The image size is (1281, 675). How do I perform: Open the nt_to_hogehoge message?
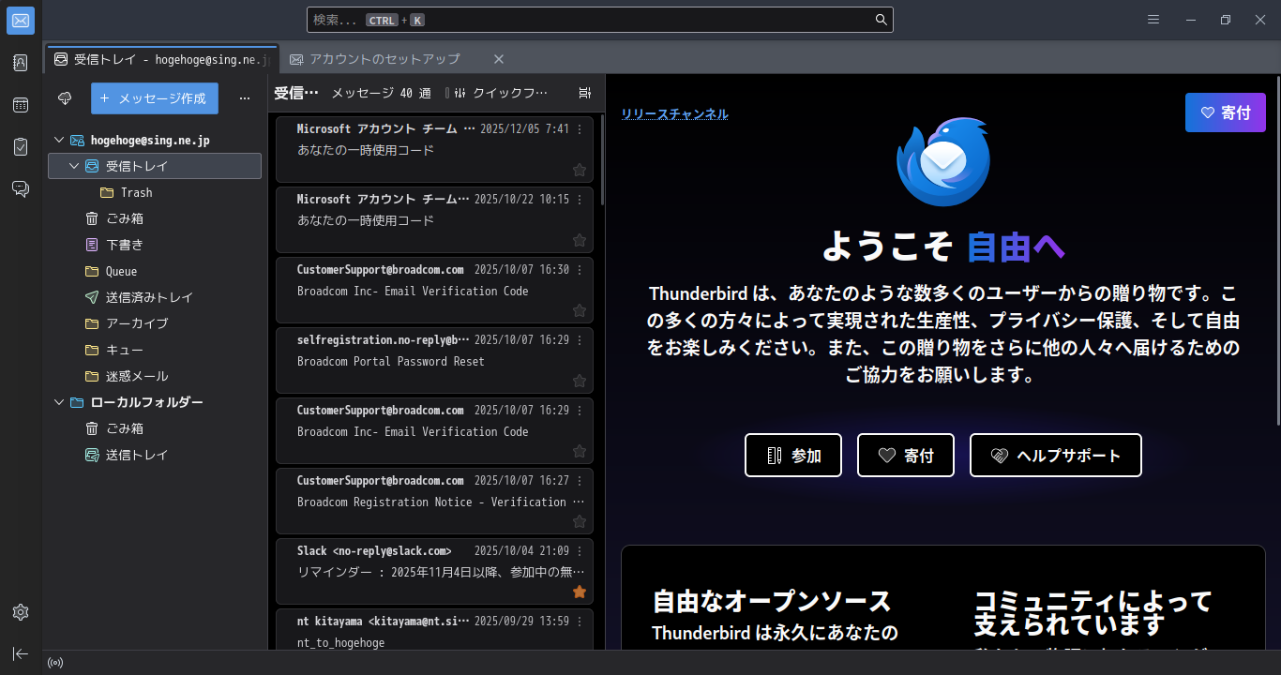(434, 630)
